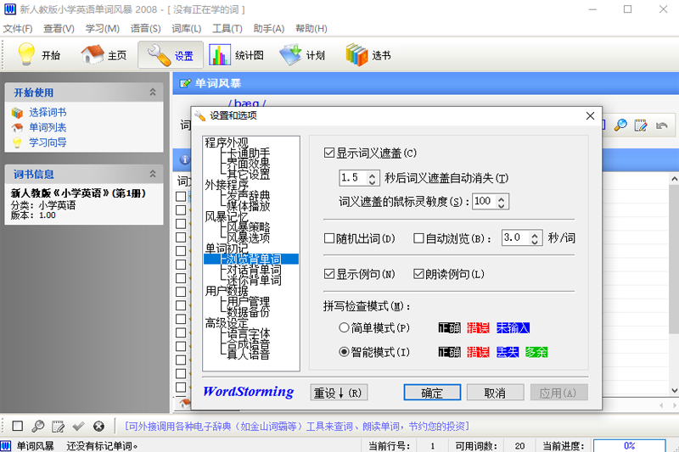Screen dimensions: 679x452
Task: Click the magnifier search icon at top right
Action: [x=620, y=126]
